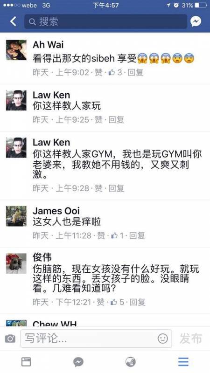
Task: Open the notifications globe tab
Action: coord(131,362)
